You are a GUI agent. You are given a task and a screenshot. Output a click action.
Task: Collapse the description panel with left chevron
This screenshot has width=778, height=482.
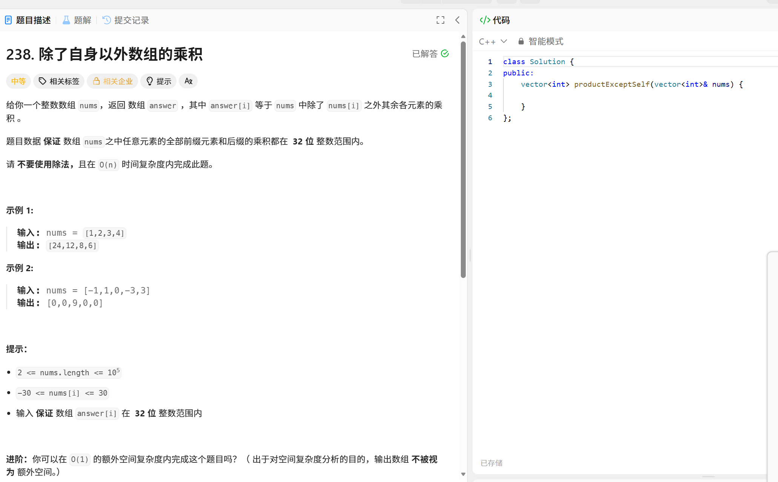click(x=457, y=20)
